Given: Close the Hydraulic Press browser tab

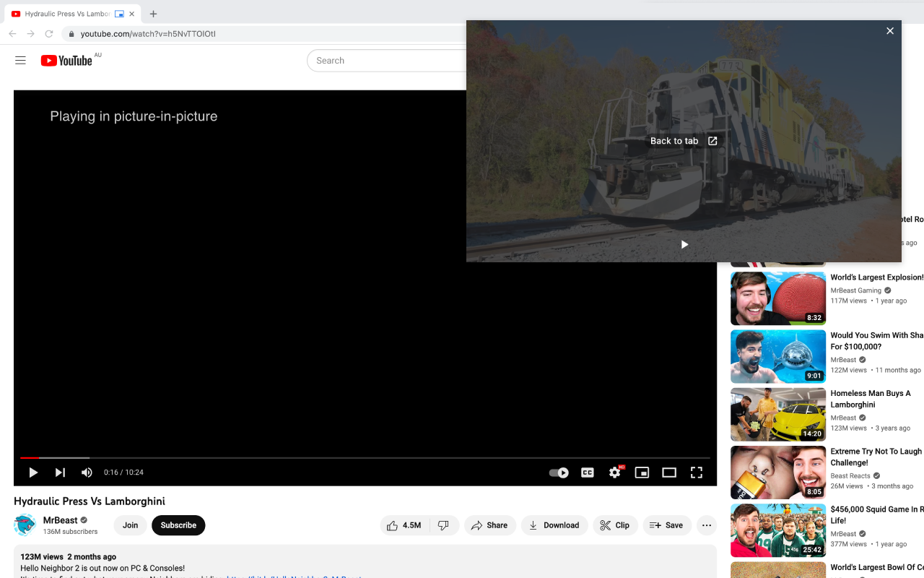Looking at the screenshot, I should click(x=132, y=14).
